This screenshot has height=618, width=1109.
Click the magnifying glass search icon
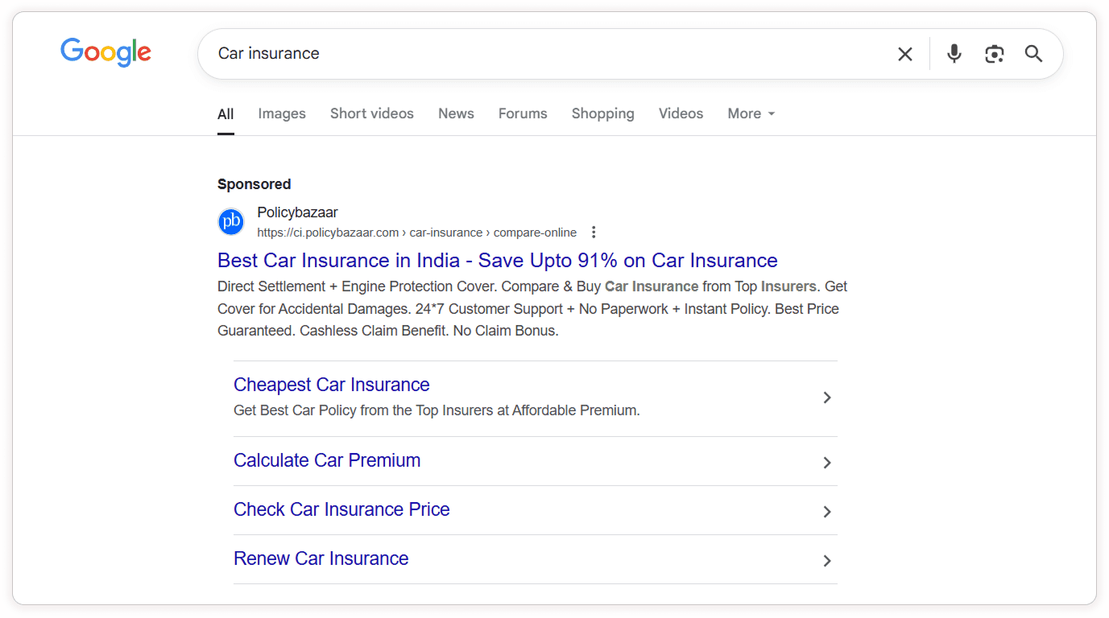[1033, 54]
